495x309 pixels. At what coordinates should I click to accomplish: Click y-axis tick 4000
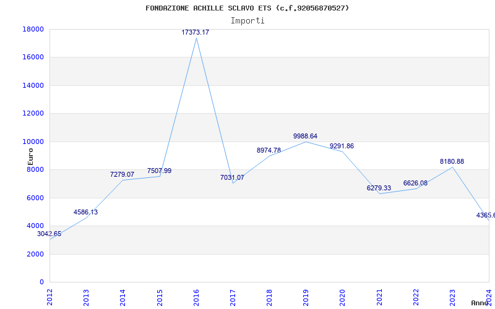(x=35, y=226)
